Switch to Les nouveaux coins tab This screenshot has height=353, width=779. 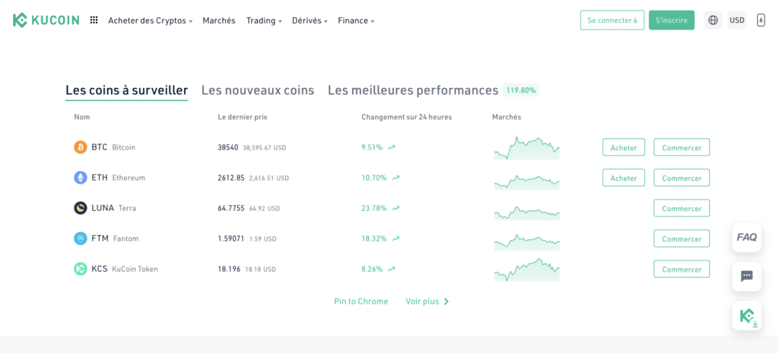(x=258, y=90)
